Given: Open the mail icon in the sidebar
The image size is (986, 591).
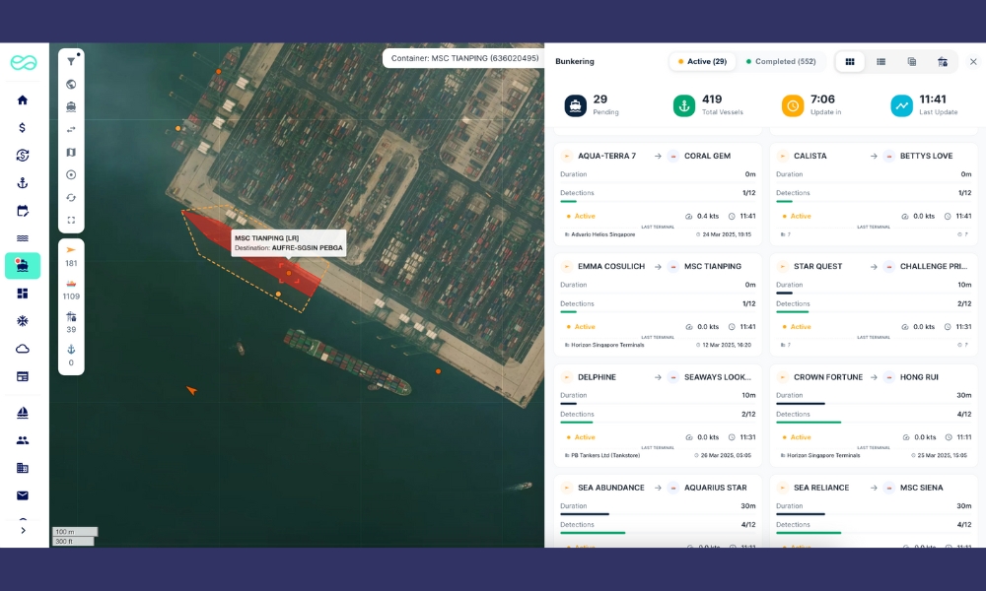Looking at the screenshot, I should point(23,495).
